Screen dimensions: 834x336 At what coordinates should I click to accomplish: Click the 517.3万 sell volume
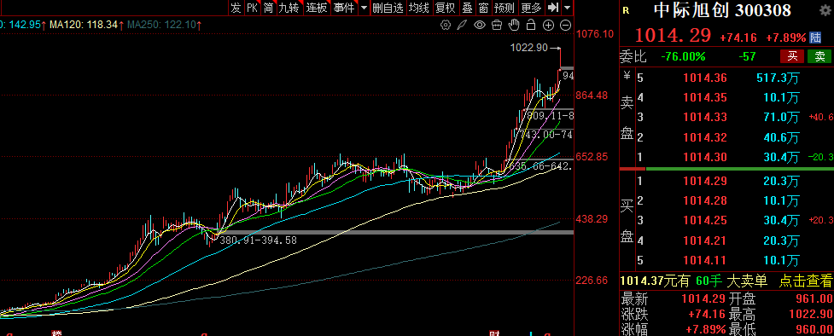pos(778,78)
